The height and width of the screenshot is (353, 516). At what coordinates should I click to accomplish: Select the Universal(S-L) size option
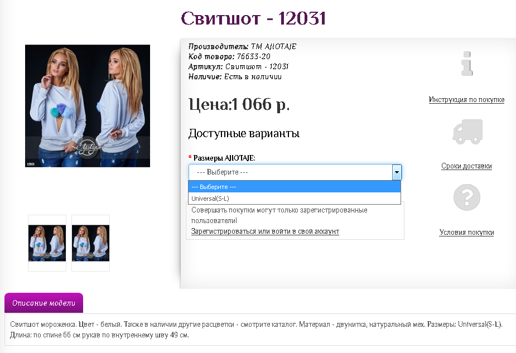click(295, 199)
